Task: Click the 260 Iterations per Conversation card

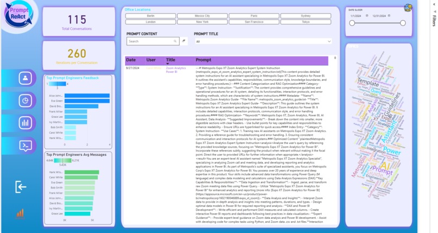Action: [79, 55]
